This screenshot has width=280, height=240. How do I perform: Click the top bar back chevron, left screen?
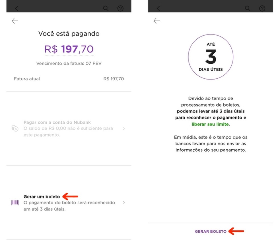17,8
